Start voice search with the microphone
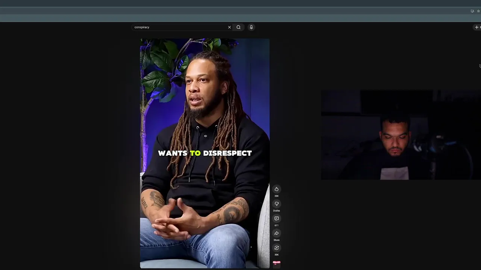 point(251,27)
